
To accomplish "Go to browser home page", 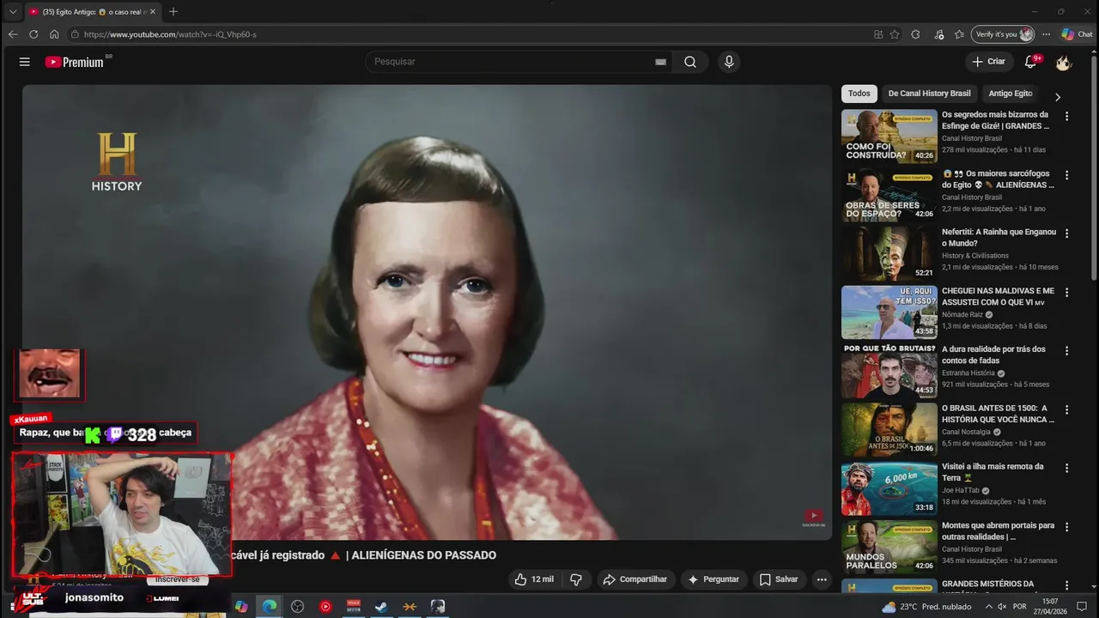I will [54, 34].
